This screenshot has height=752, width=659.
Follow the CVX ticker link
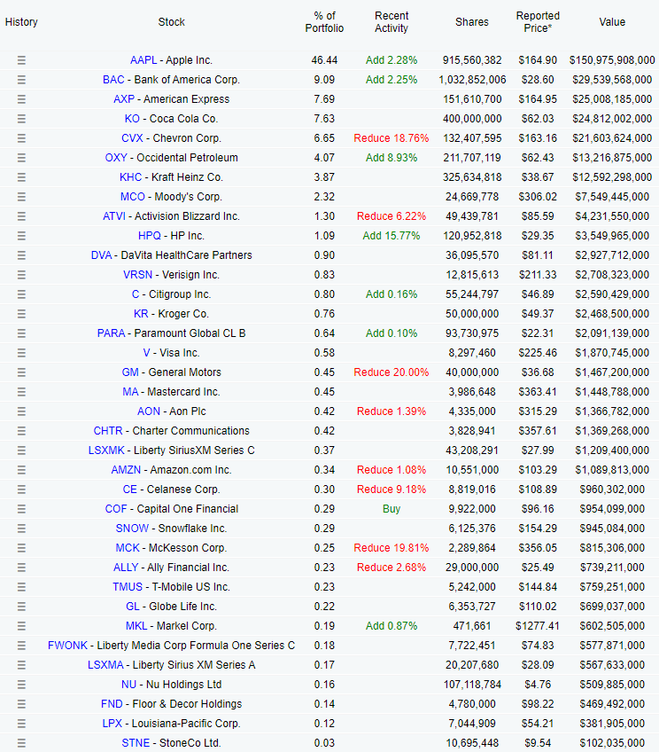[132, 138]
